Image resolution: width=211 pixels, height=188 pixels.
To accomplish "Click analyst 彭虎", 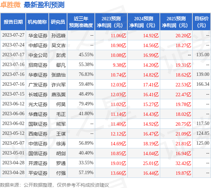I will [x=61, y=55].
